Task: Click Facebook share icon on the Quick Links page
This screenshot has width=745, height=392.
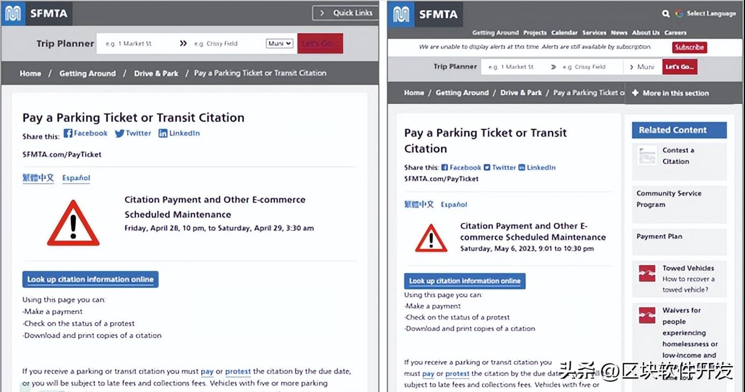Action: [68, 133]
